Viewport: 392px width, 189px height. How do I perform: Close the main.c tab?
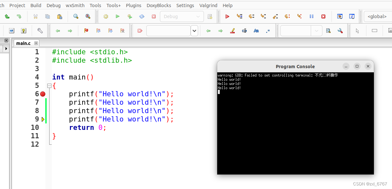point(36,43)
